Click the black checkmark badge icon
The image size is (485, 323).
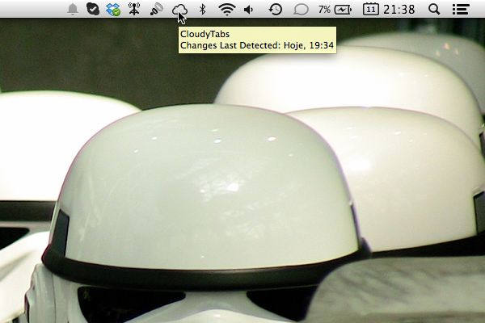click(x=92, y=9)
